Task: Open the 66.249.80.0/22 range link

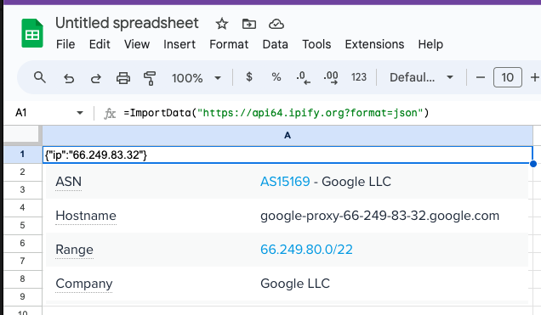Action: [x=306, y=250]
